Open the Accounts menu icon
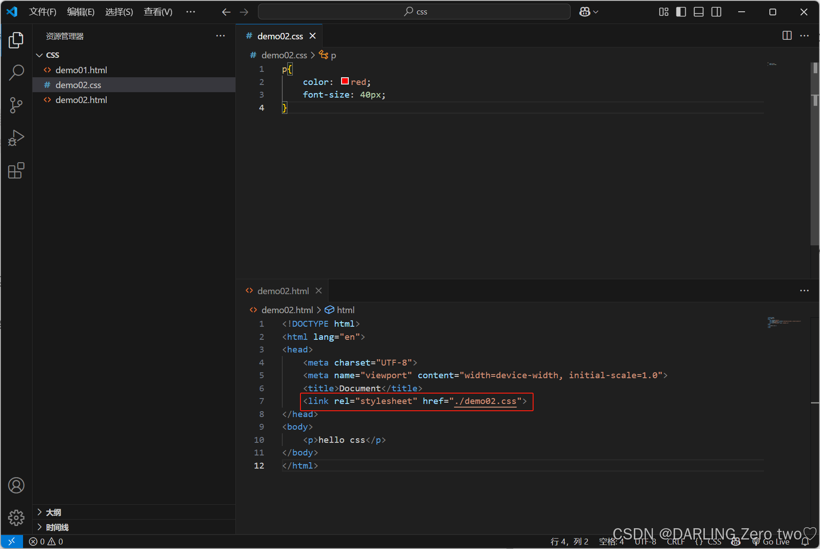This screenshot has width=820, height=549. 16,485
